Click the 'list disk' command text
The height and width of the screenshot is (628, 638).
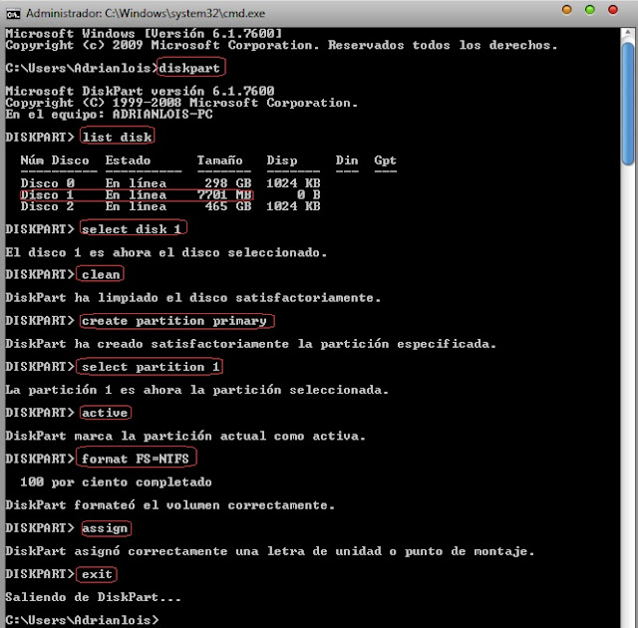(118, 138)
